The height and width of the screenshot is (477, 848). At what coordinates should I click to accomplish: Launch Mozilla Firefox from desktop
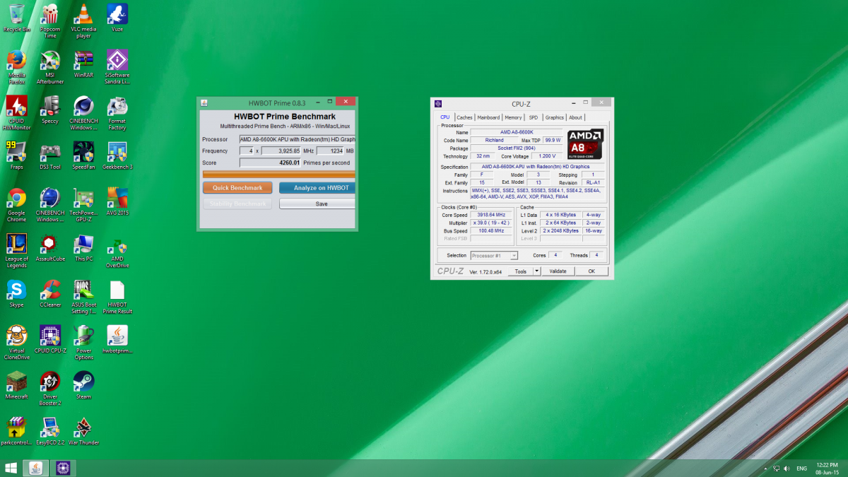[x=17, y=67]
